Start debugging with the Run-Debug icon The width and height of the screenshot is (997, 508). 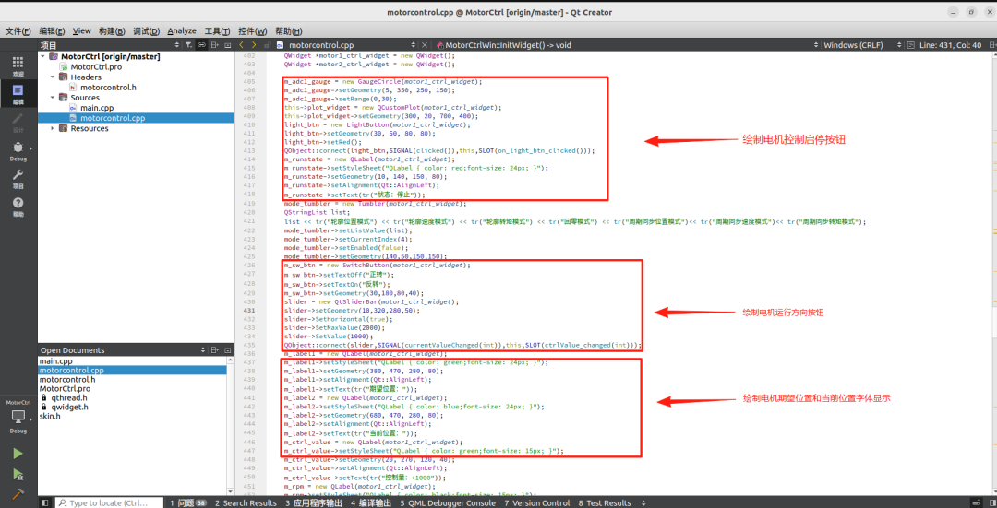(x=18, y=475)
